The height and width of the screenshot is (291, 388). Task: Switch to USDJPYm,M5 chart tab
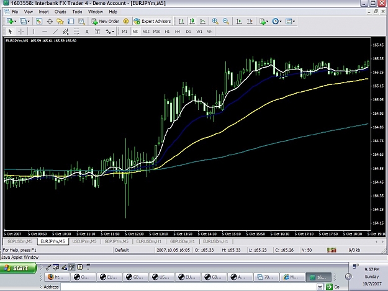[84, 241]
